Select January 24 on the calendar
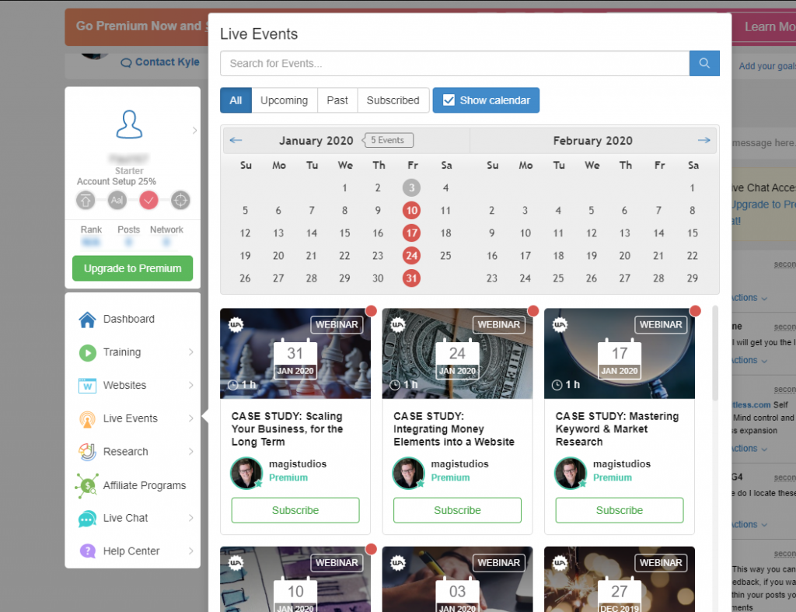The image size is (796, 612). point(412,255)
